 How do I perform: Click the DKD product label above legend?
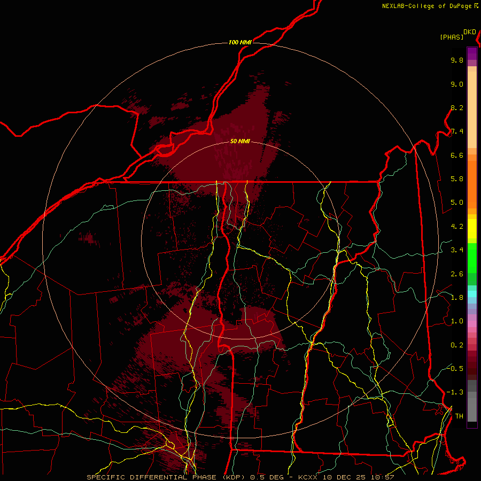click(x=470, y=32)
